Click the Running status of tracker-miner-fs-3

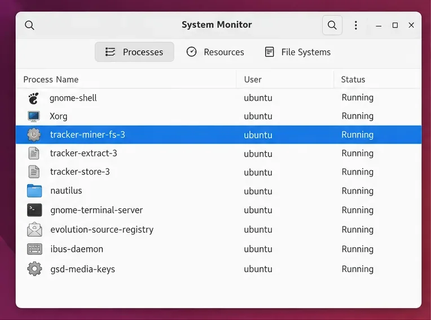(357, 135)
